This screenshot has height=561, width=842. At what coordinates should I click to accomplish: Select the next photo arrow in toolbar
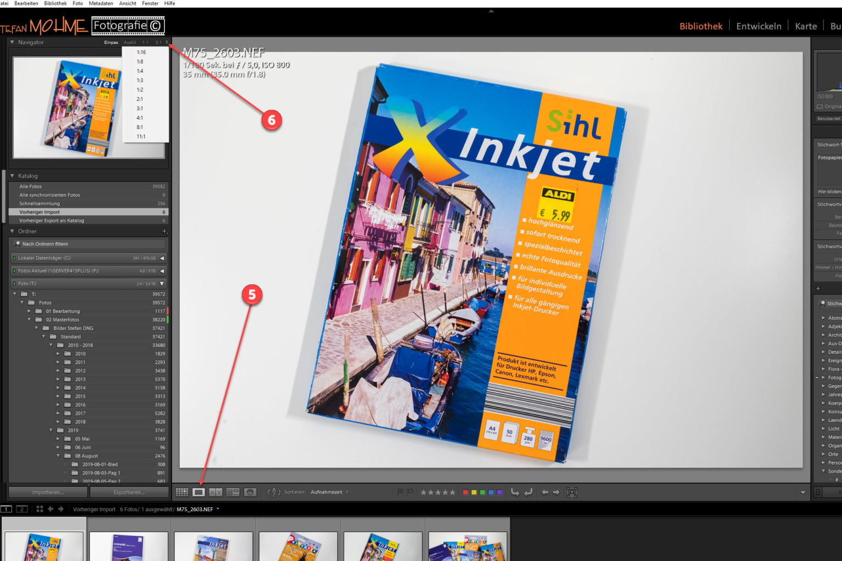556,492
